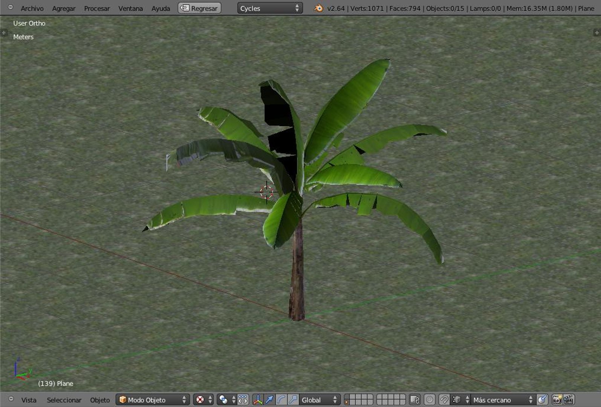This screenshot has height=407, width=601.
Task: Click the Faces:794 statistic in header
Action: tap(405, 8)
